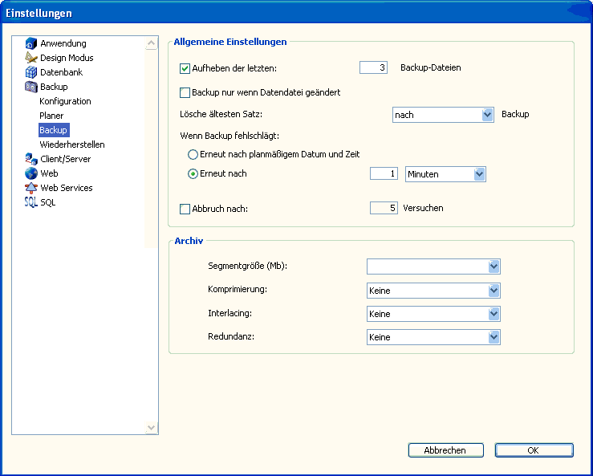The height and width of the screenshot is (476, 593).
Task: Click the Web globe icon
Action: [31, 173]
